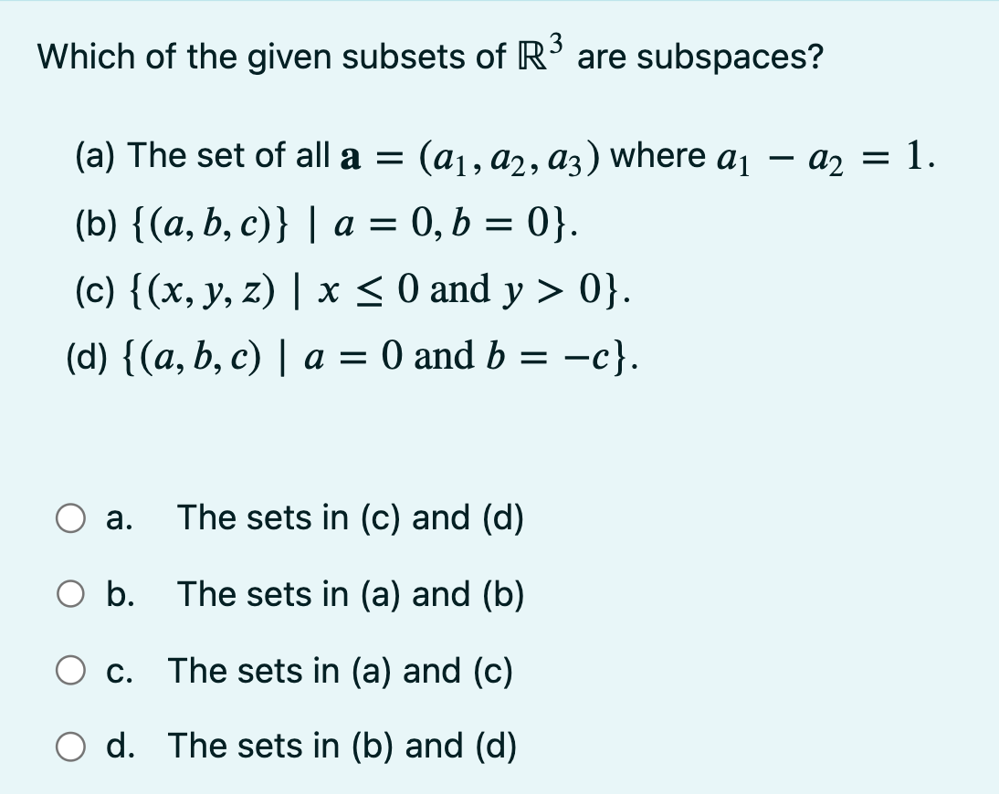Click the answer label next to option a
This screenshot has height=794, width=999.
(x=352, y=518)
